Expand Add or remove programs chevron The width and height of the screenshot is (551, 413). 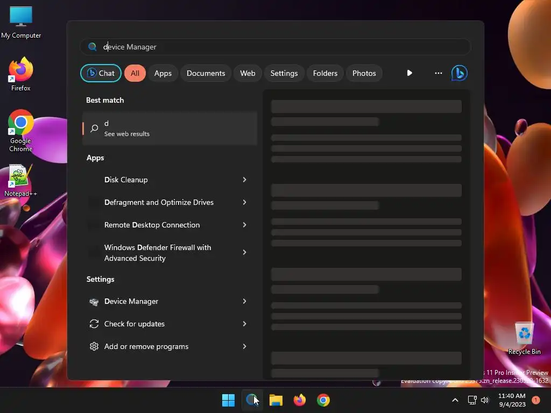point(245,346)
